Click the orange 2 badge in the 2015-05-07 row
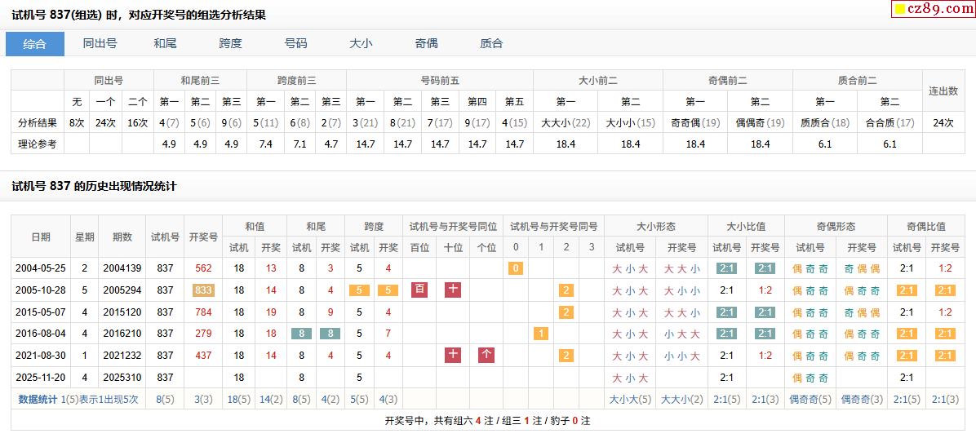Screen dimensions: 976x438 pos(566,312)
